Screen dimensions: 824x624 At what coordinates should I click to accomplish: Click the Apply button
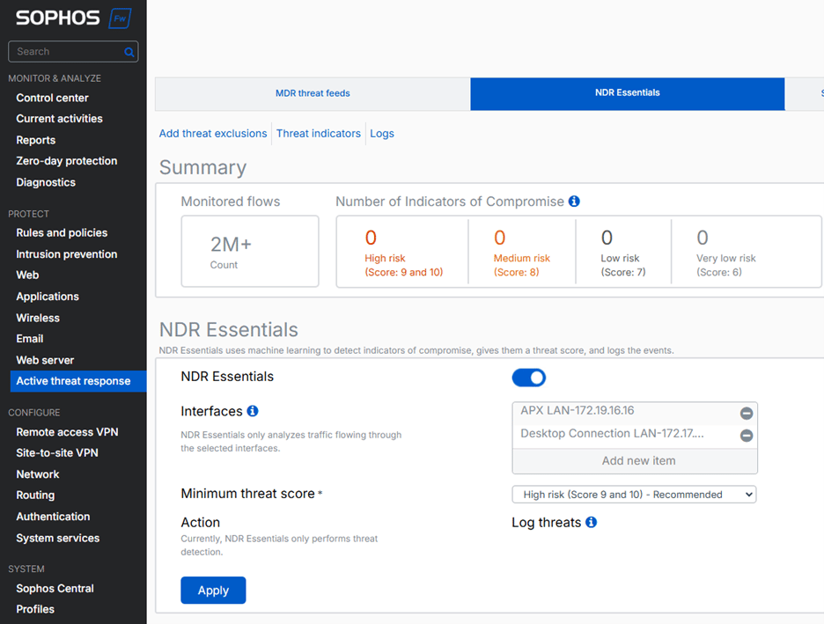point(213,590)
